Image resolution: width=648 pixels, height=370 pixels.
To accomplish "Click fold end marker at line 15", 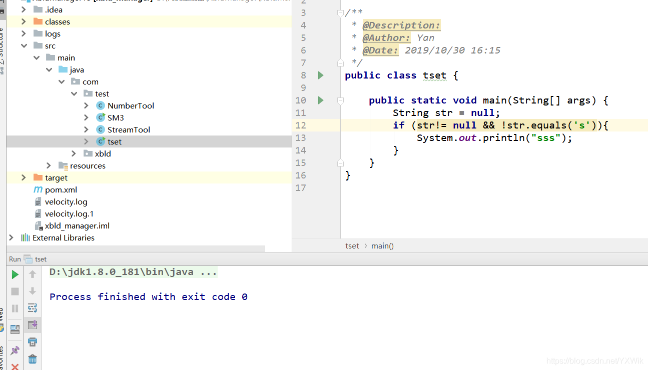I will click(x=340, y=163).
